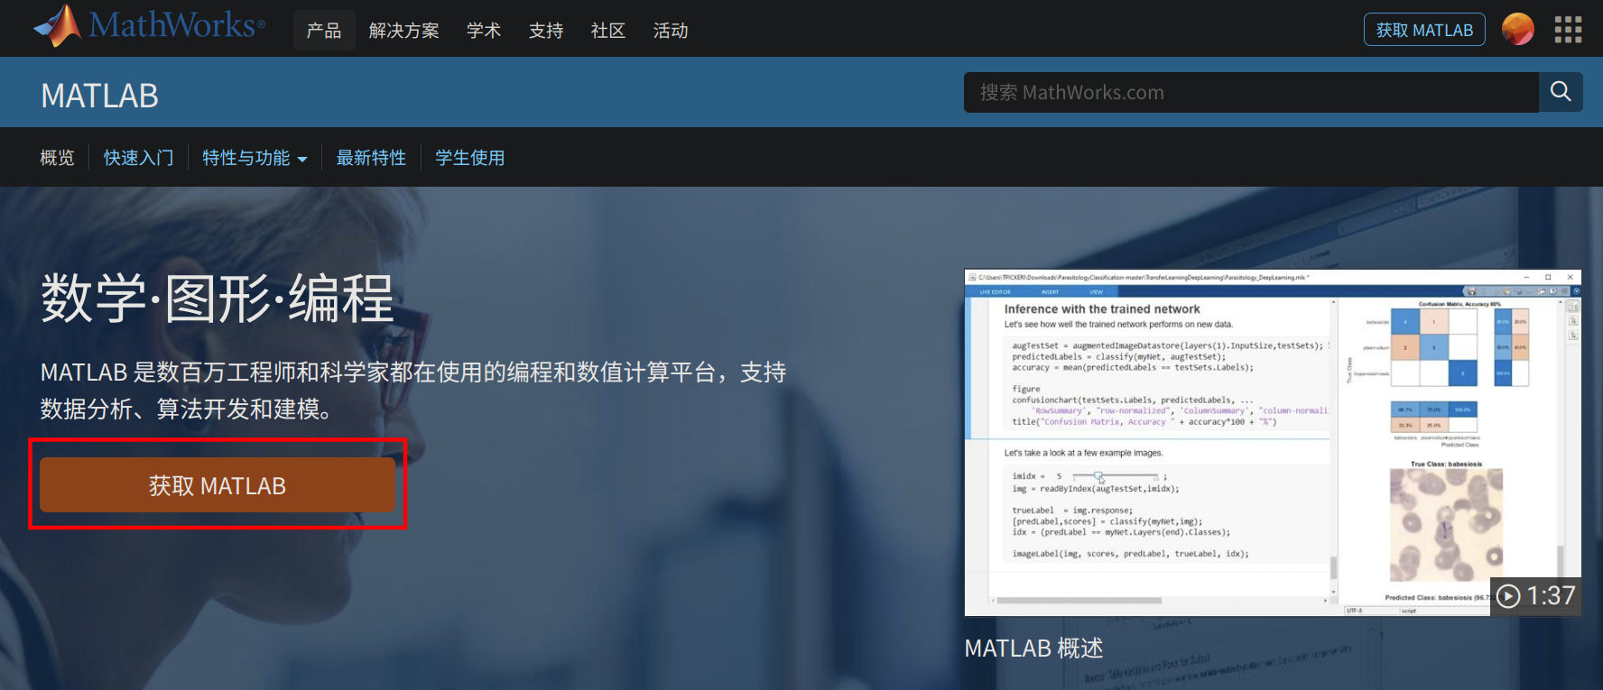This screenshot has width=1603, height=690.
Task: Expand the 特性与功能 dropdown
Action: [255, 158]
